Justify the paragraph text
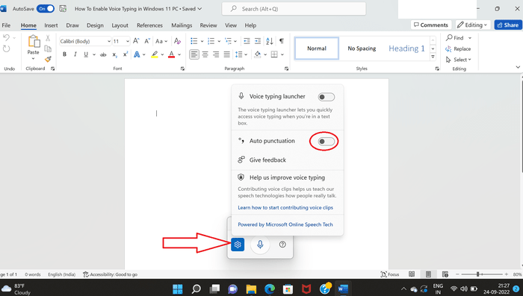 tap(227, 54)
